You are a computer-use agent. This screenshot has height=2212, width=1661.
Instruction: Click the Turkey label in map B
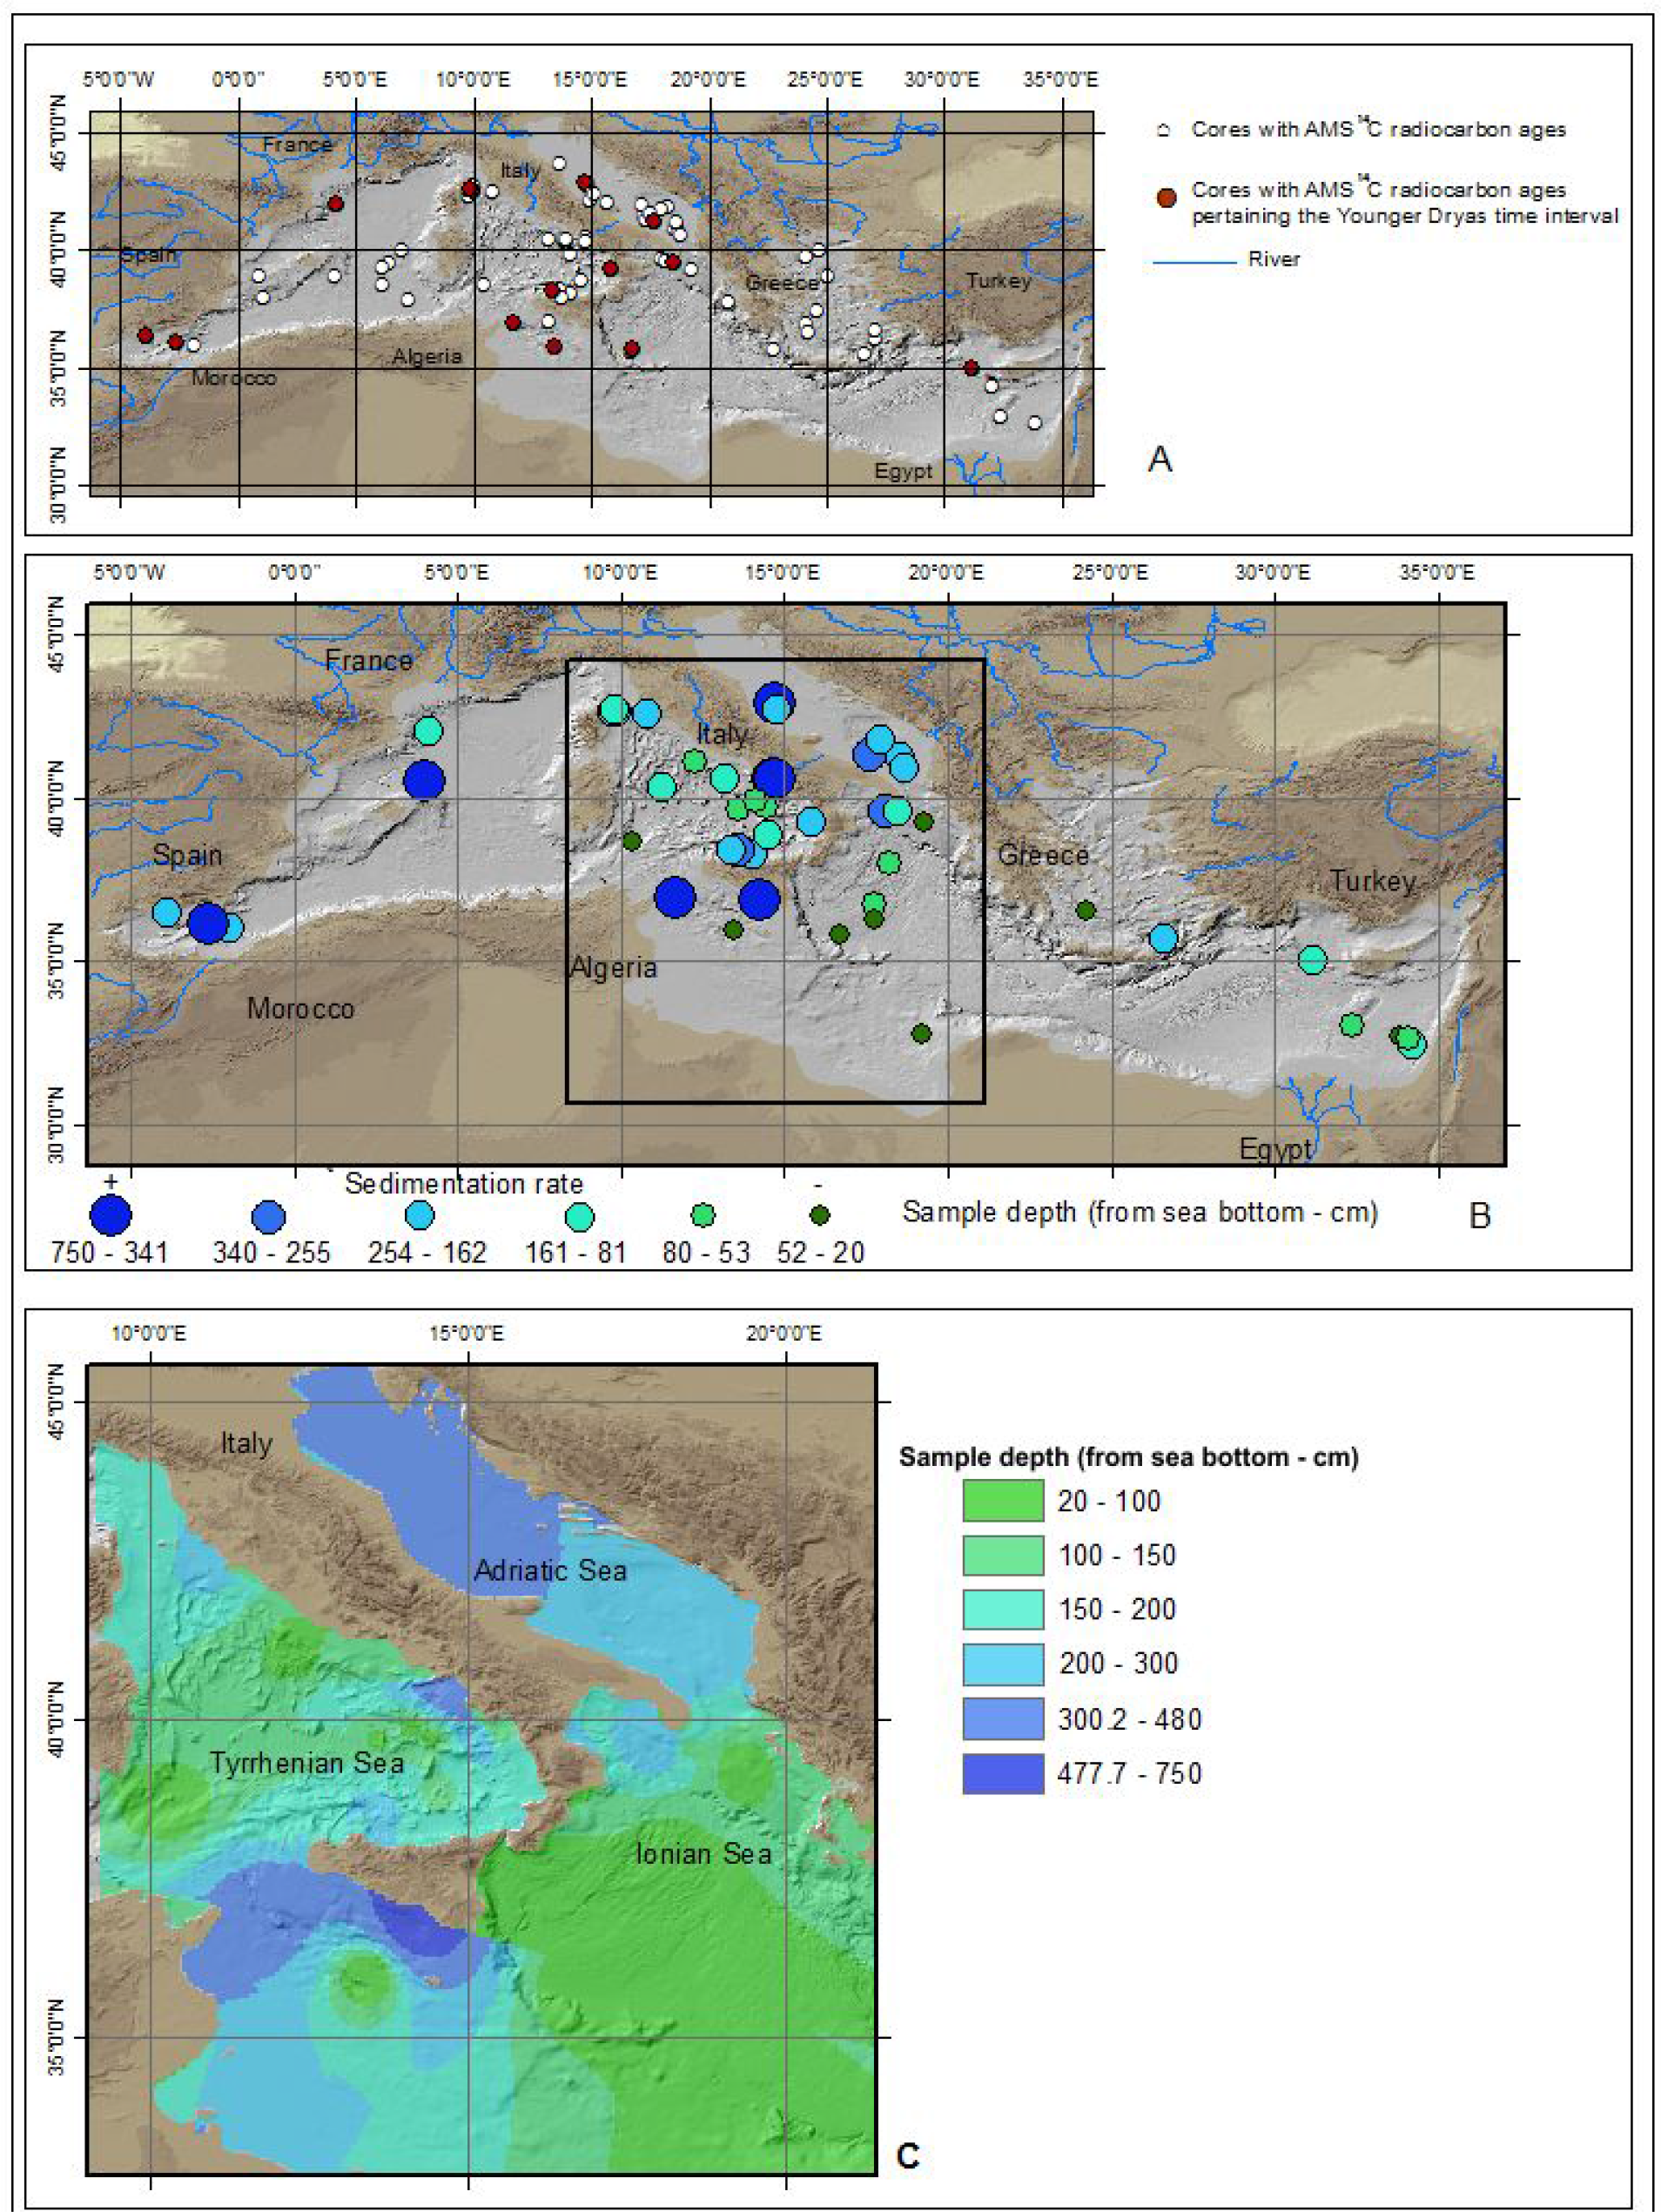coord(1372,880)
